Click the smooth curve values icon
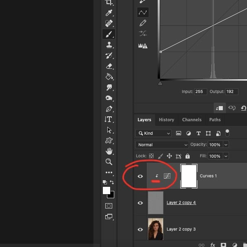Image resolution: width=247 pixels, height=247 pixels. click(x=143, y=34)
